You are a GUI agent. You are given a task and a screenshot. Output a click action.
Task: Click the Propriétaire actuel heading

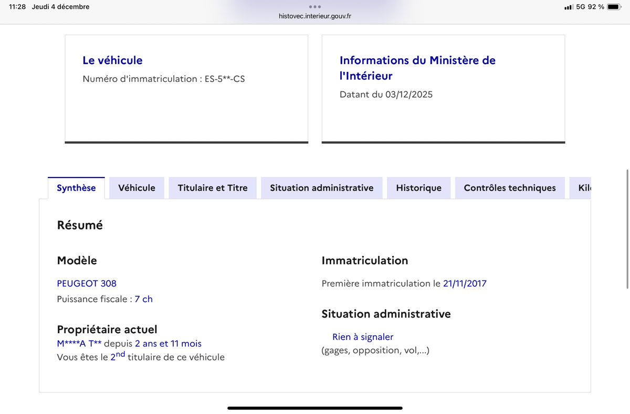tap(107, 329)
